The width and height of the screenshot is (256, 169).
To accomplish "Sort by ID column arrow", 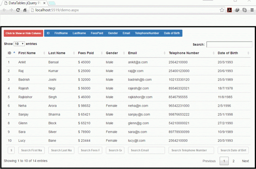I will coord(14,52).
